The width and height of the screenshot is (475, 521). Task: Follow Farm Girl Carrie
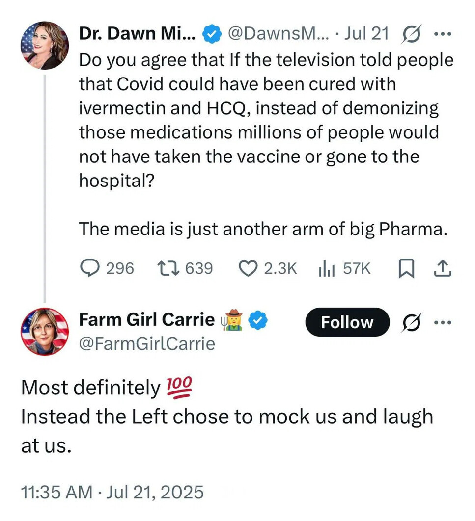(347, 322)
